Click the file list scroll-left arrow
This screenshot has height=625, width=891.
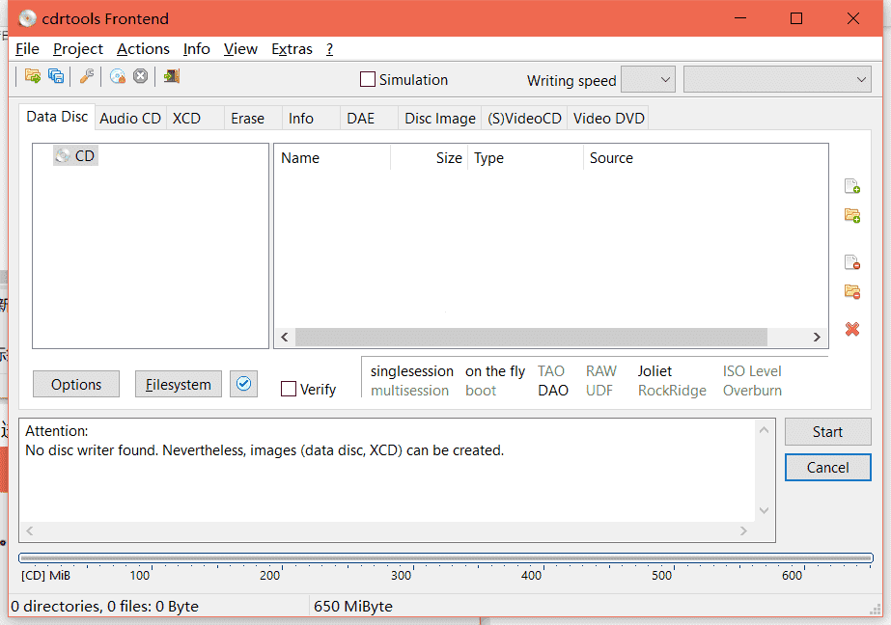point(285,338)
